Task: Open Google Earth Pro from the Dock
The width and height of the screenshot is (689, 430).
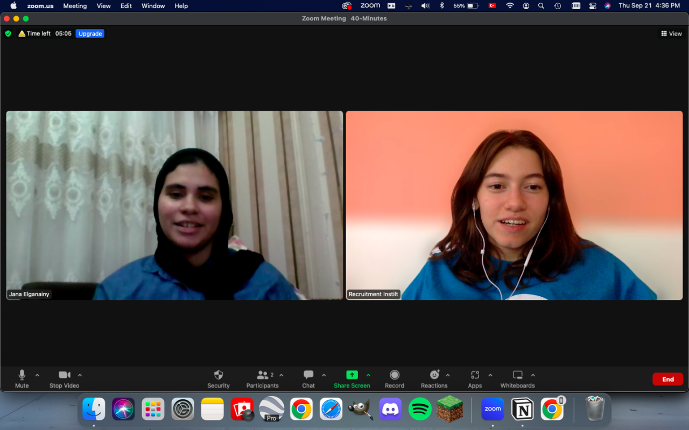Action: 272,410
